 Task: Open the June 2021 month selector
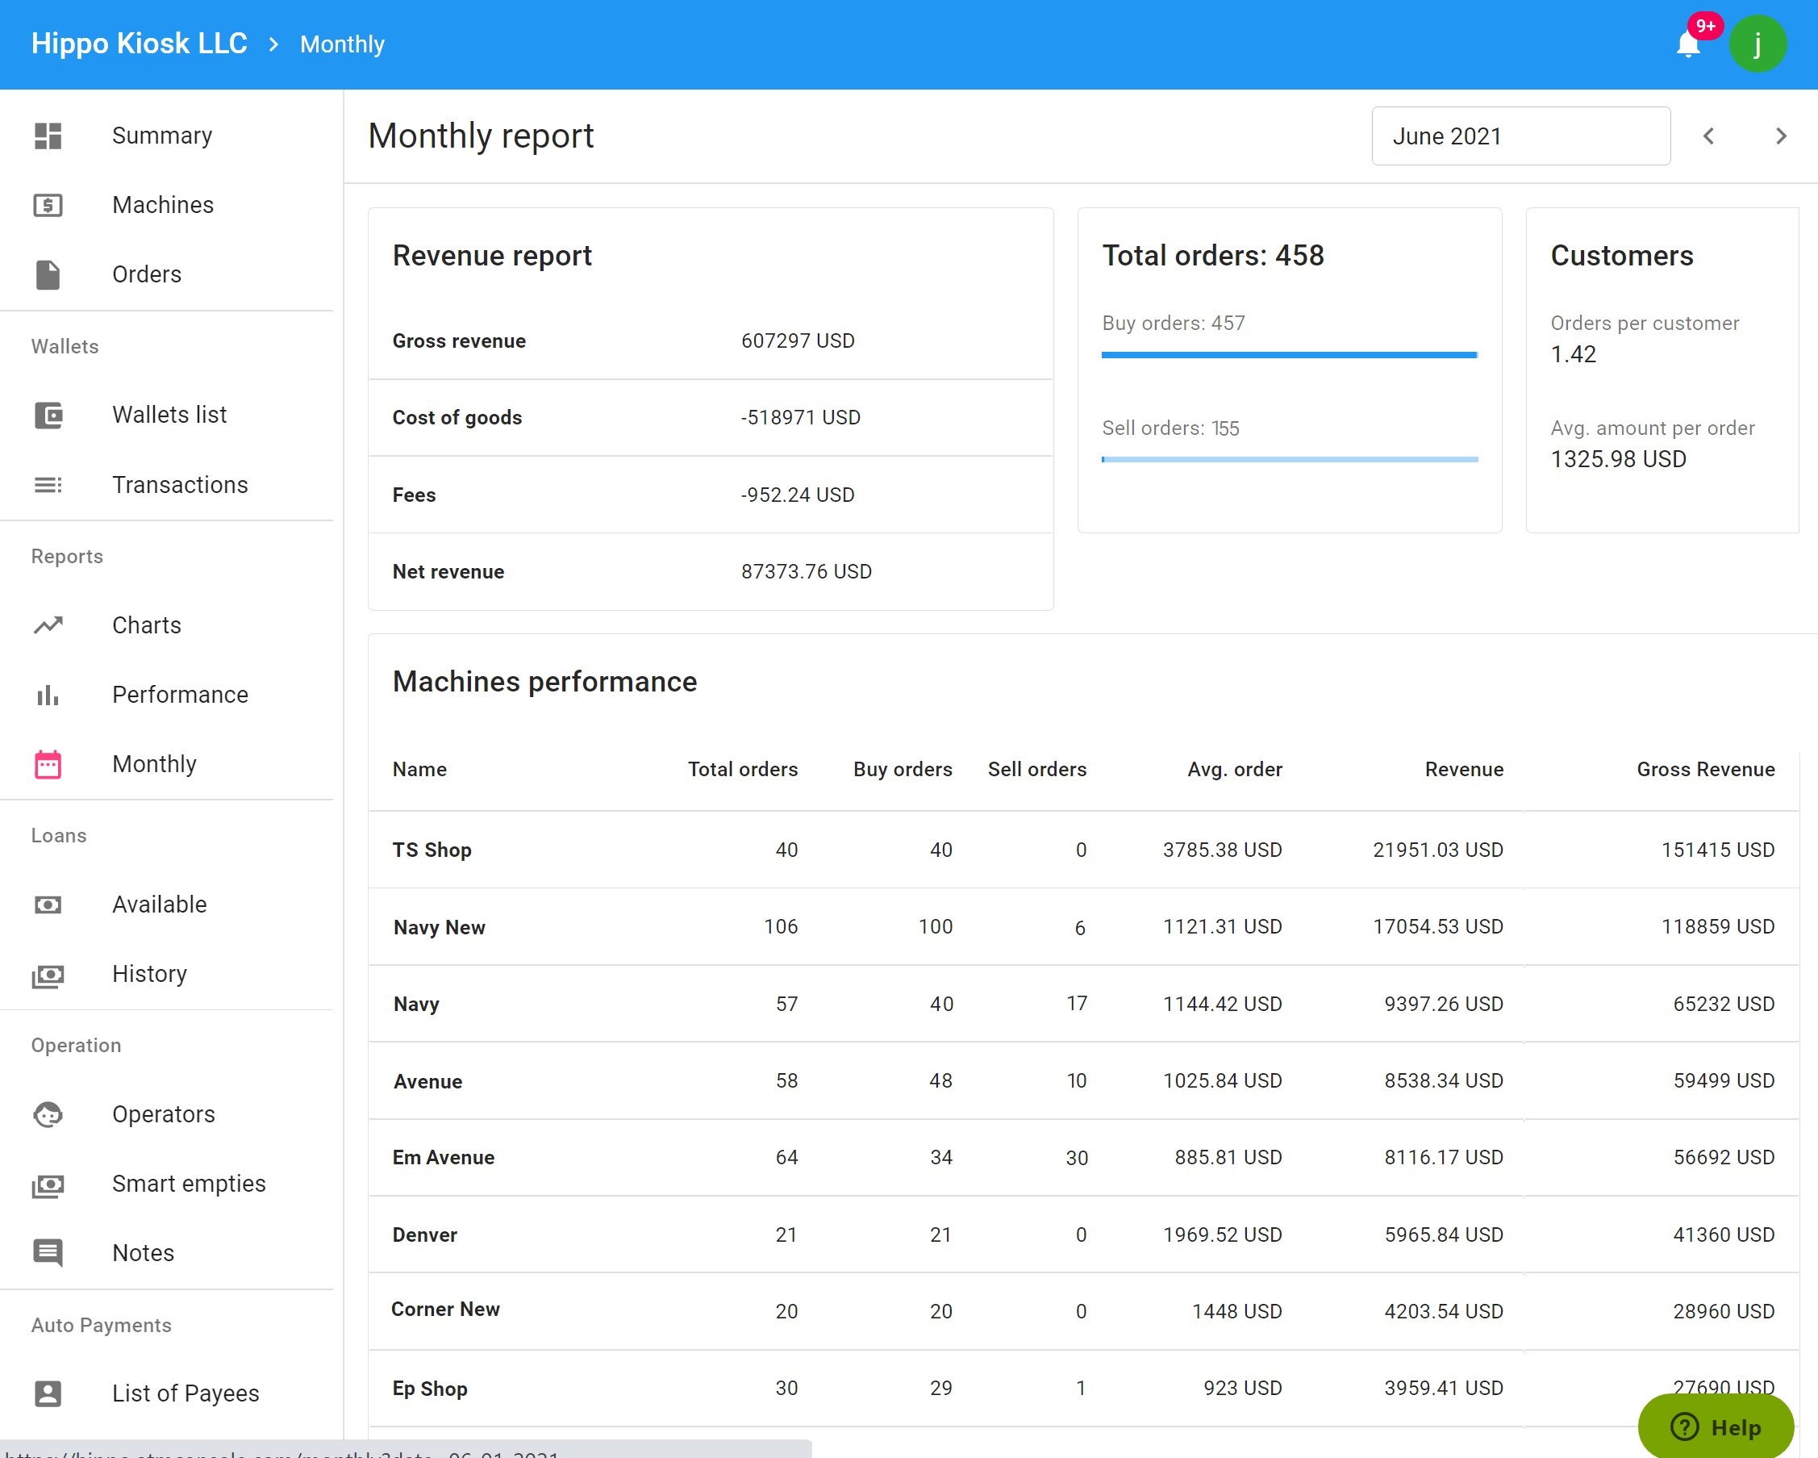coord(1520,136)
